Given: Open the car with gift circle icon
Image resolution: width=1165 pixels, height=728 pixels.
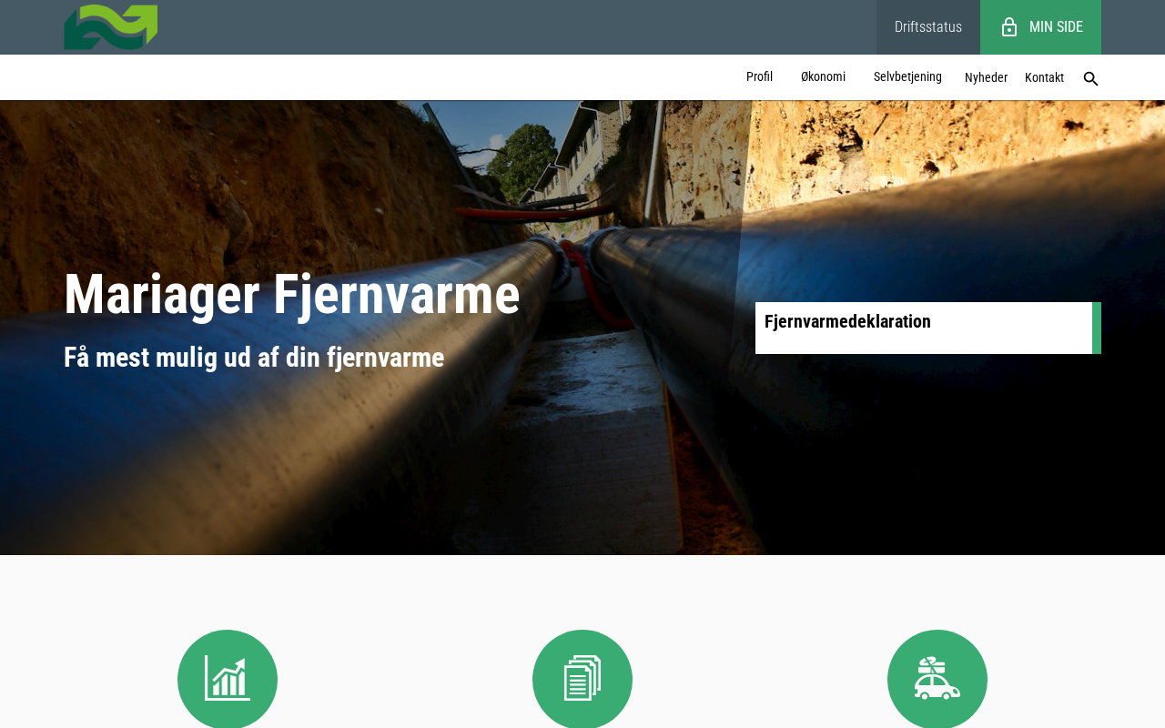Looking at the screenshot, I should 937,679.
